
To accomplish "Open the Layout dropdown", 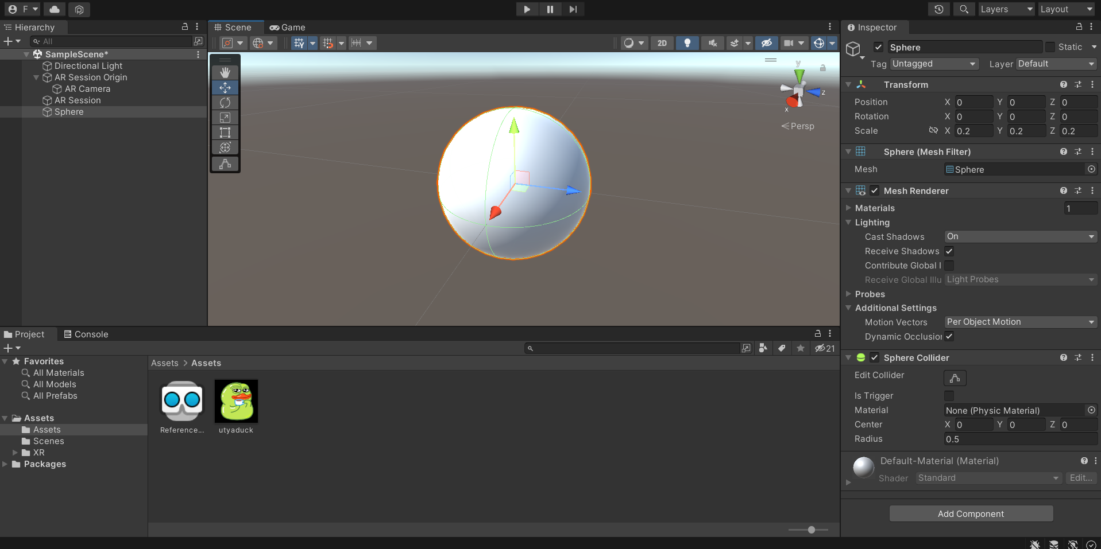I will 1067,9.
